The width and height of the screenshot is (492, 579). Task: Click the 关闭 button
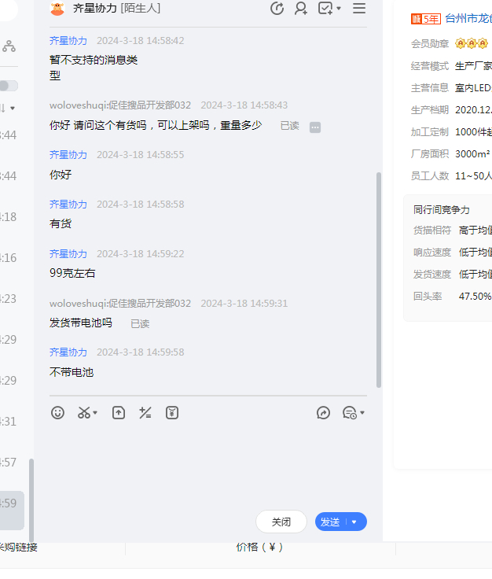[281, 522]
